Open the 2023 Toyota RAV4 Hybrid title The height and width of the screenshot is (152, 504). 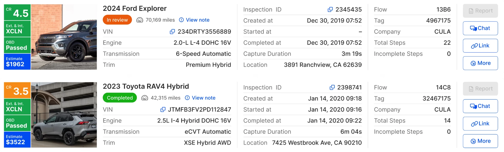(x=146, y=86)
